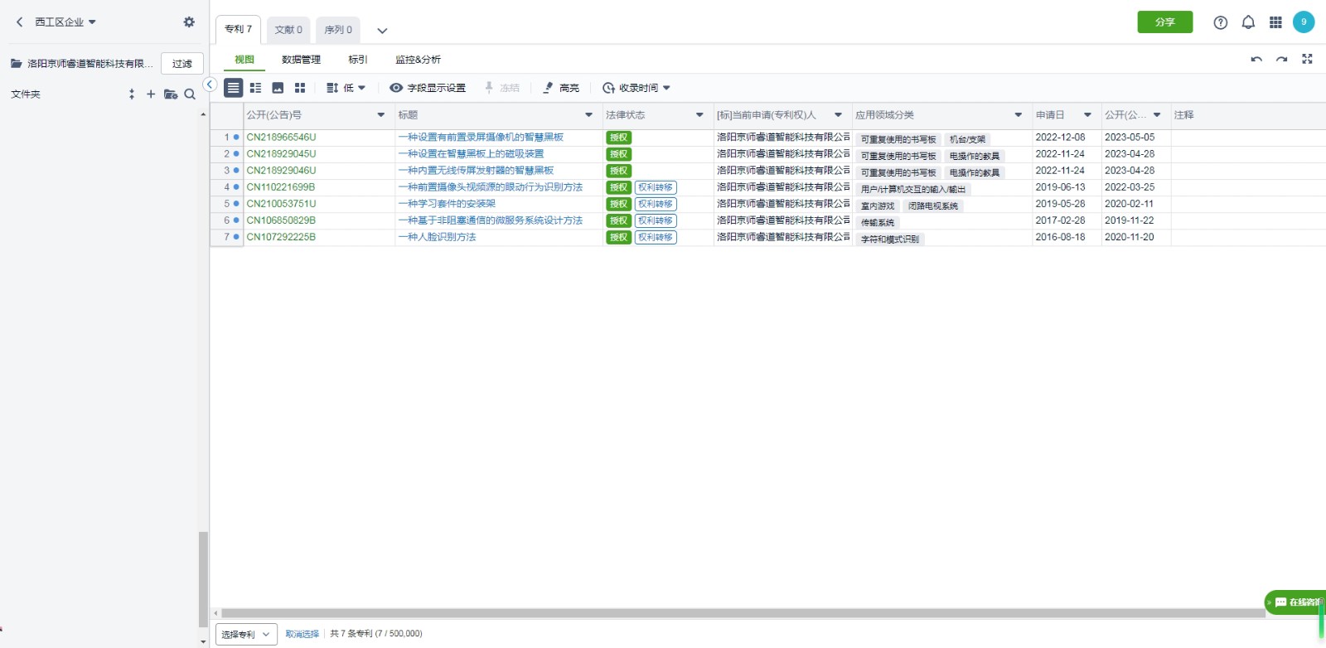Click the 过滤 filter button
The height and width of the screenshot is (648, 1326).
[182, 64]
